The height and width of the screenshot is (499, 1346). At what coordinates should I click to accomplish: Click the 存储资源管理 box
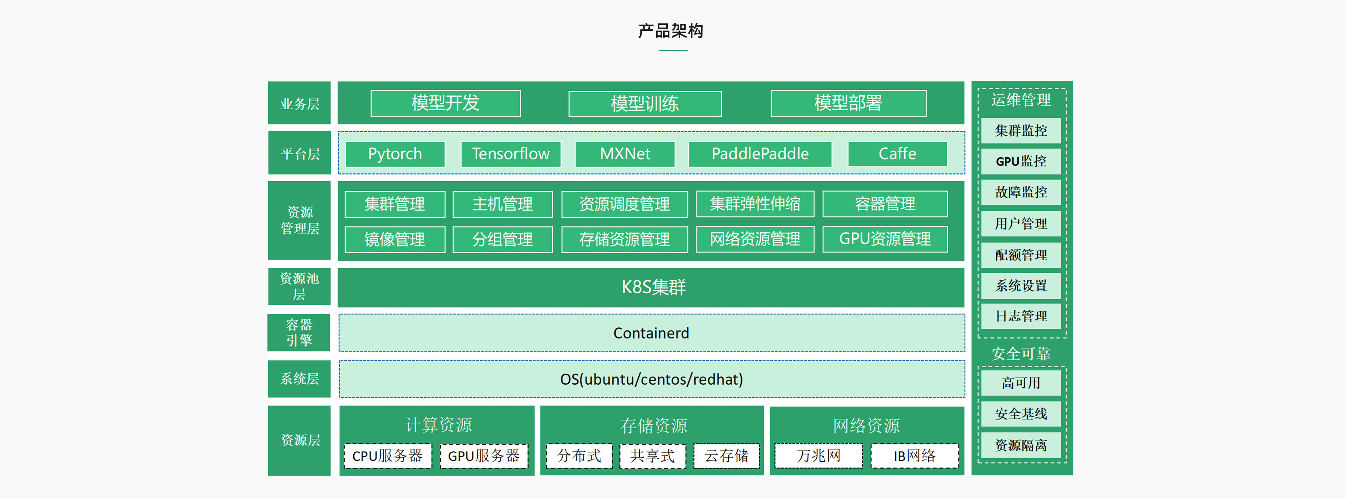click(624, 239)
